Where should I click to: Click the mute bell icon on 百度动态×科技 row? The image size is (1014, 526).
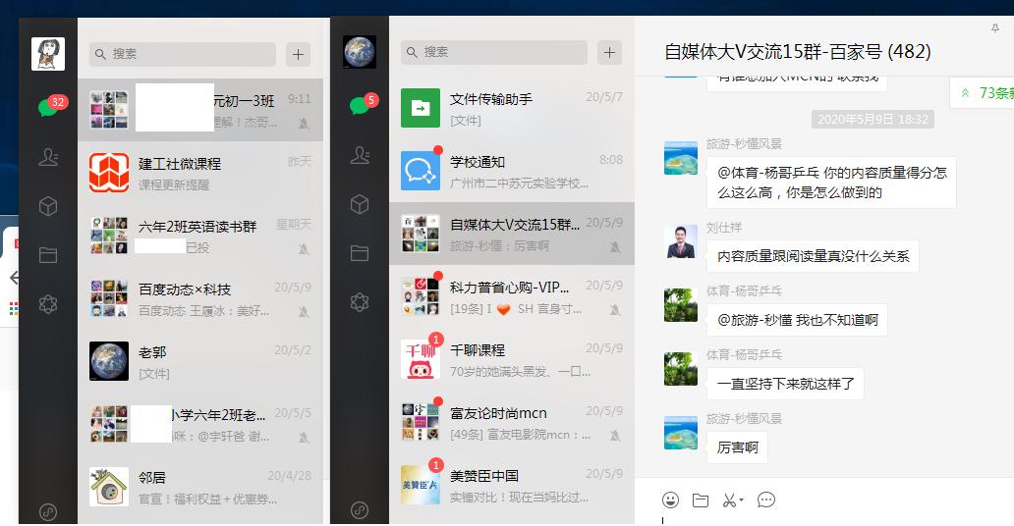[x=304, y=311]
